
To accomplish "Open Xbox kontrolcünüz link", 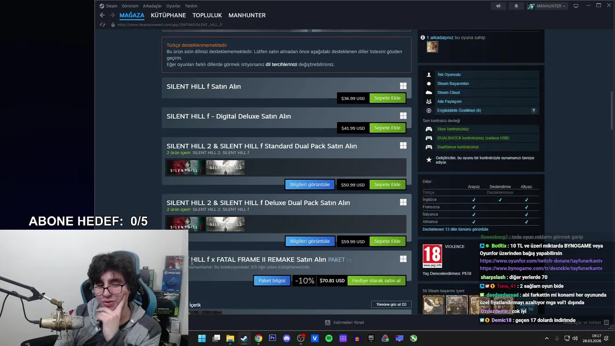I will click(453, 129).
